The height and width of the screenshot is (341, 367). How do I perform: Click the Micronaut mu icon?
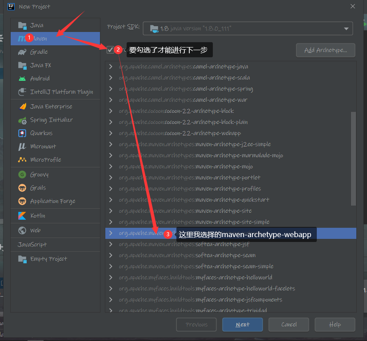click(x=22, y=147)
